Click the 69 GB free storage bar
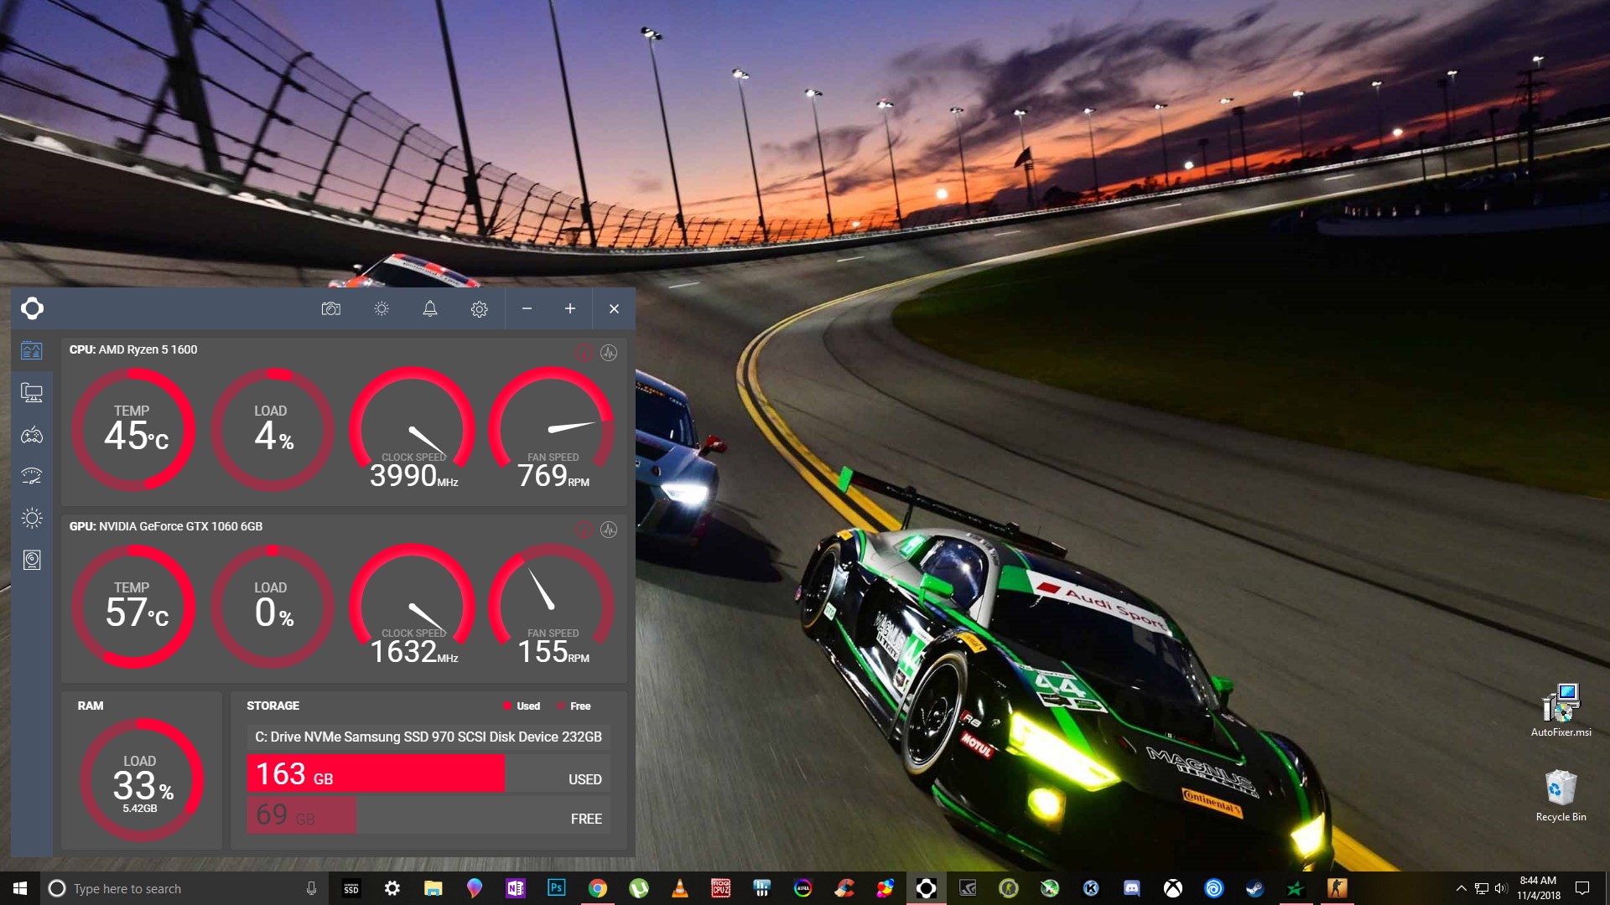This screenshot has height=905, width=1610. click(302, 814)
